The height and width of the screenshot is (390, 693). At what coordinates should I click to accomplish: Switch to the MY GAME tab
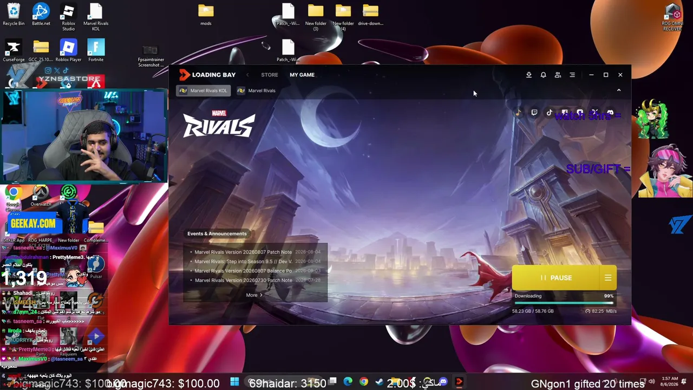302,75
